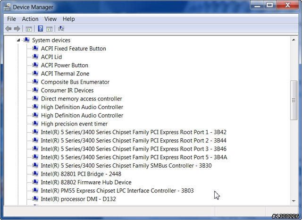Minimize the Device Manager window
Viewport: 302px width, 220px height.
pos(257,5)
